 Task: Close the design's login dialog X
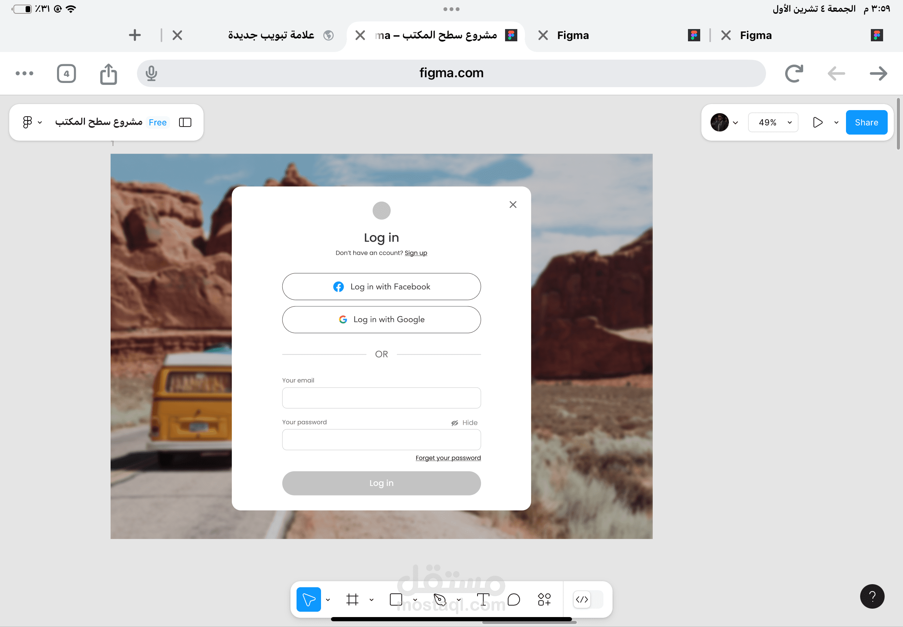[513, 205]
